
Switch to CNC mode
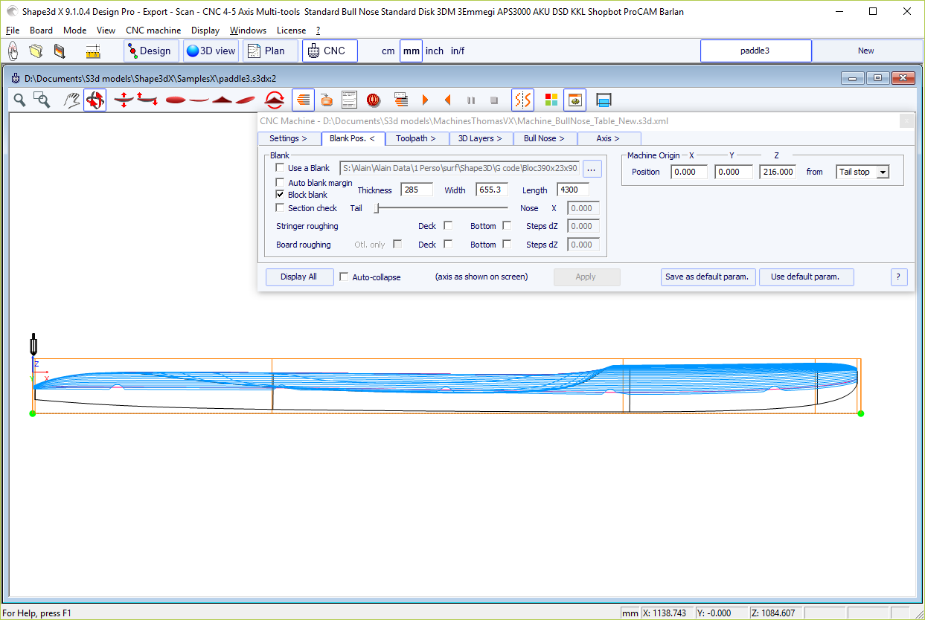tap(330, 51)
